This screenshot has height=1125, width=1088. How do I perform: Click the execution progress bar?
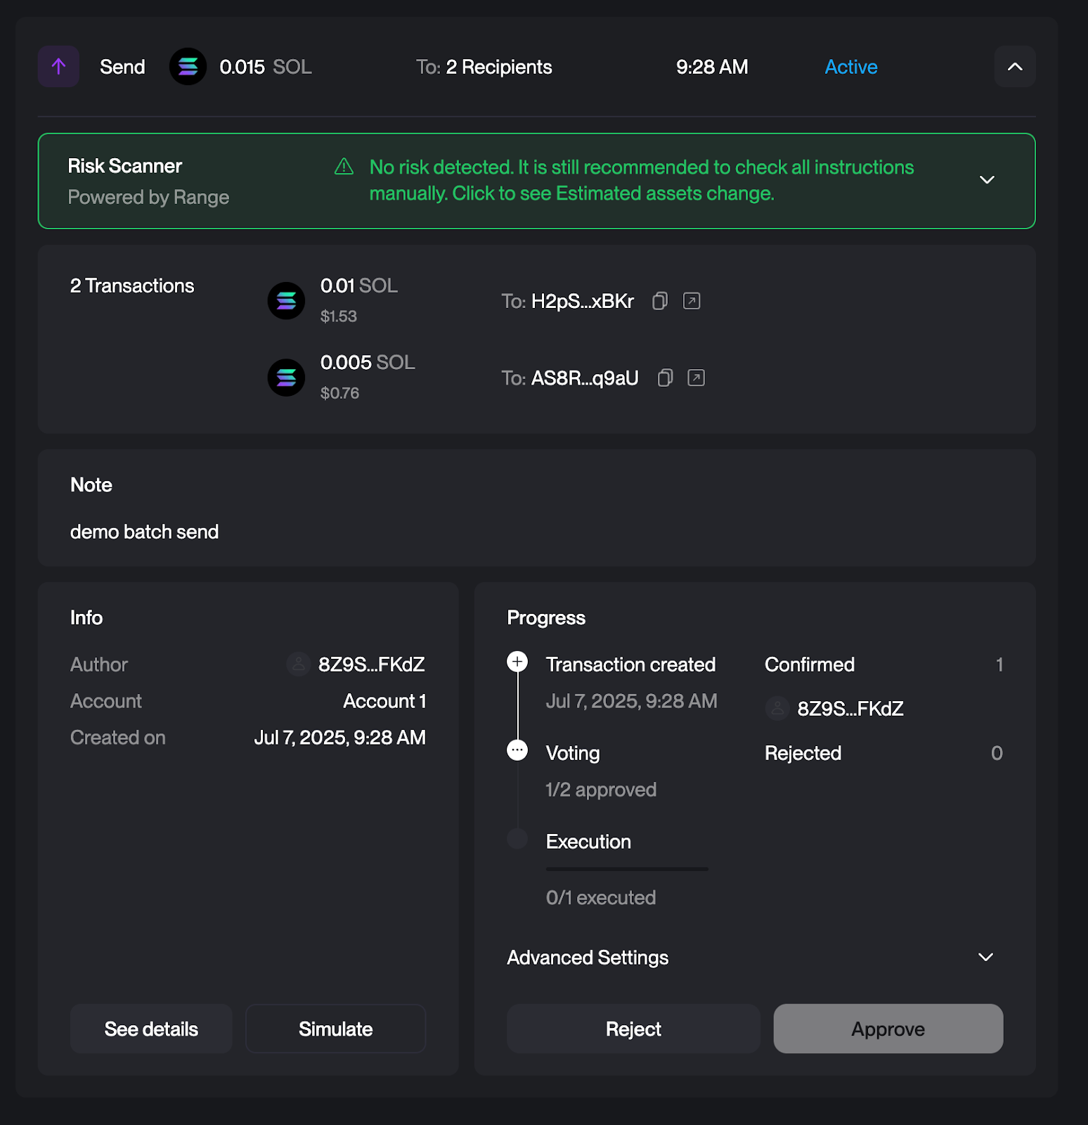click(x=627, y=869)
